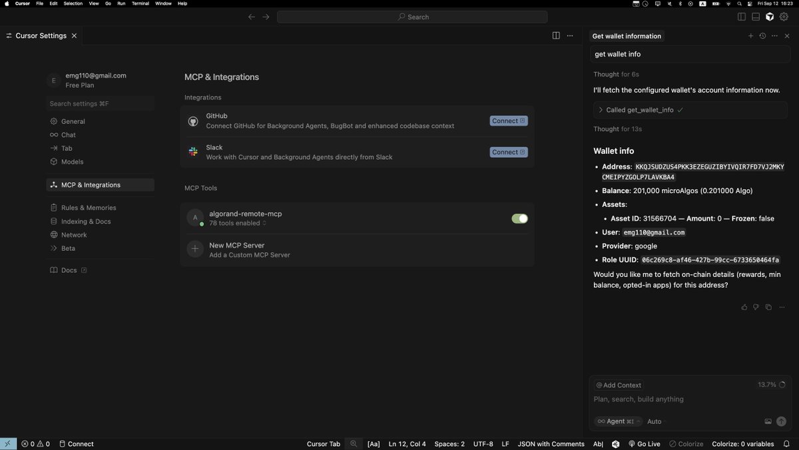
Task: Open the Auto model dropdown
Action: [x=657, y=421]
